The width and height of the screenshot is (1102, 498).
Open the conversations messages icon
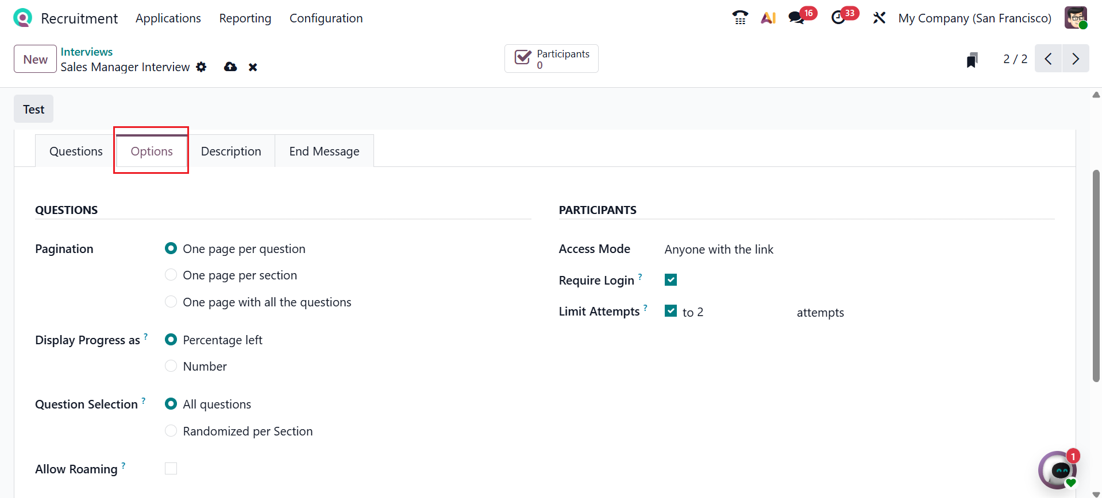pos(796,18)
